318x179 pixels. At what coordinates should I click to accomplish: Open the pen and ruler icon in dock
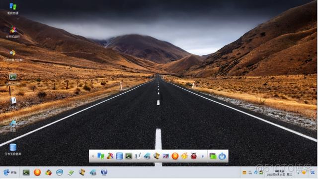138,156
